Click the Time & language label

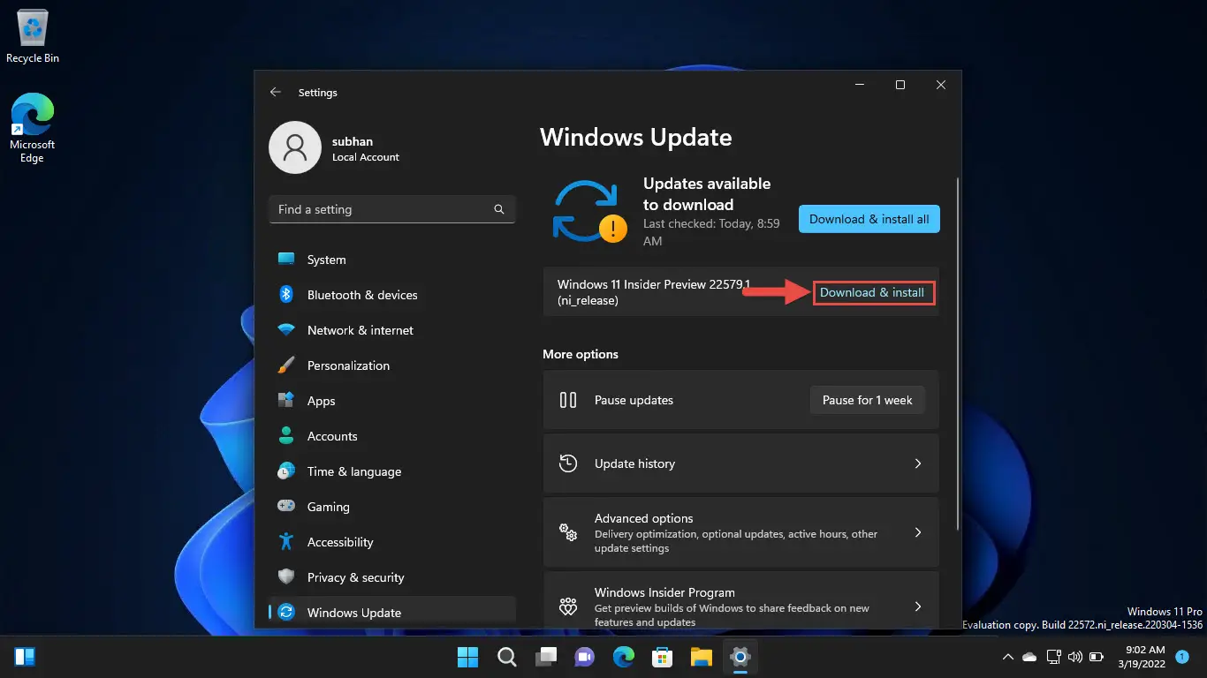[x=354, y=471]
